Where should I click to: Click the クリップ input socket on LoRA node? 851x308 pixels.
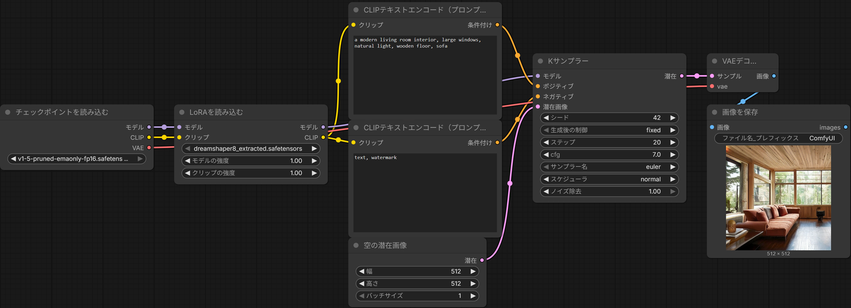(x=179, y=138)
